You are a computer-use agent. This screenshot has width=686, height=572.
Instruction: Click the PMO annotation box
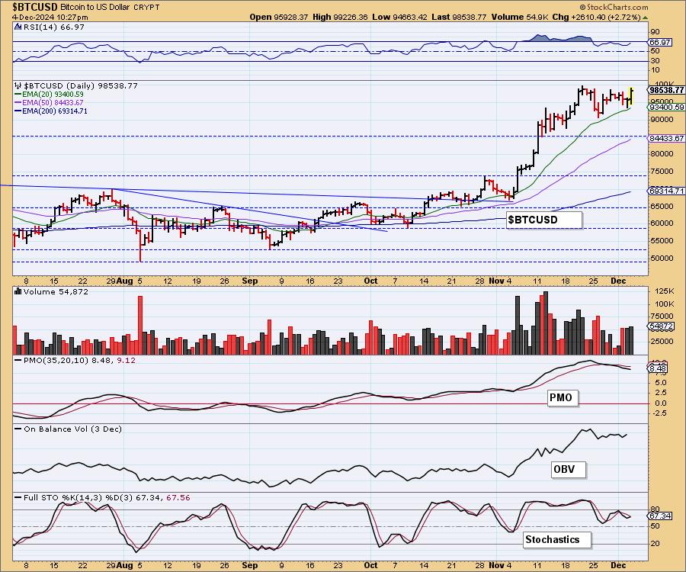pyautogui.click(x=563, y=398)
